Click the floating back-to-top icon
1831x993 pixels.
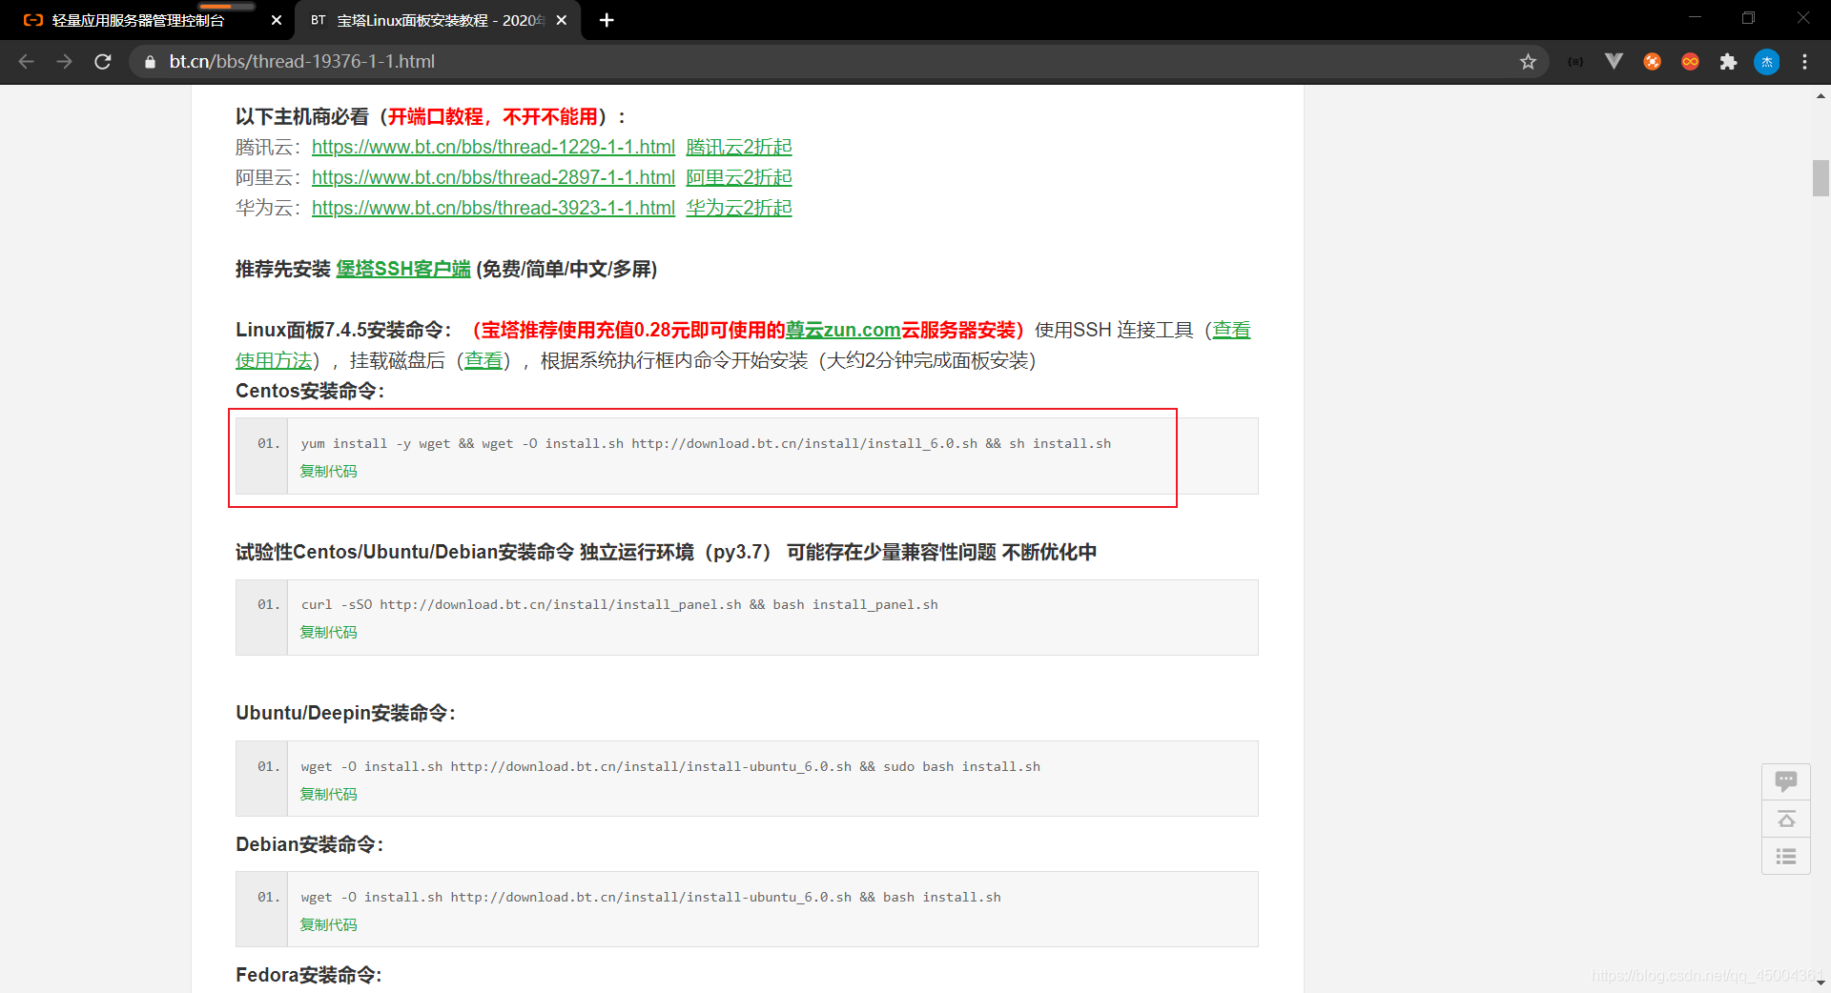tap(1786, 820)
